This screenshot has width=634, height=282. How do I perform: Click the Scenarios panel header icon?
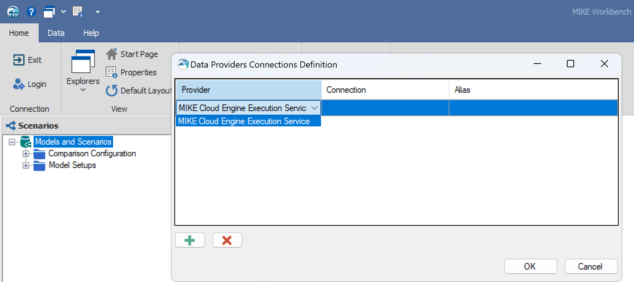point(11,126)
